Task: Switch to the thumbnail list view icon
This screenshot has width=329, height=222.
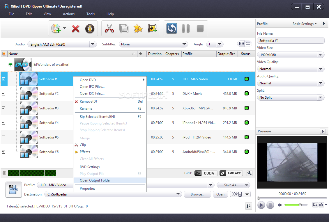Action: tap(241, 44)
